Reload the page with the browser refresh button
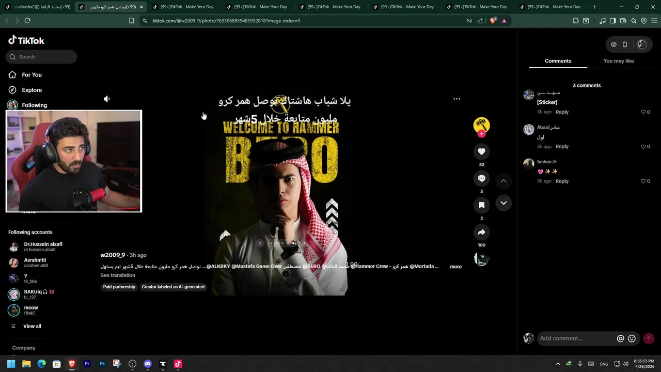Image resolution: width=661 pixels, height=372 pixels. [27, 21]
